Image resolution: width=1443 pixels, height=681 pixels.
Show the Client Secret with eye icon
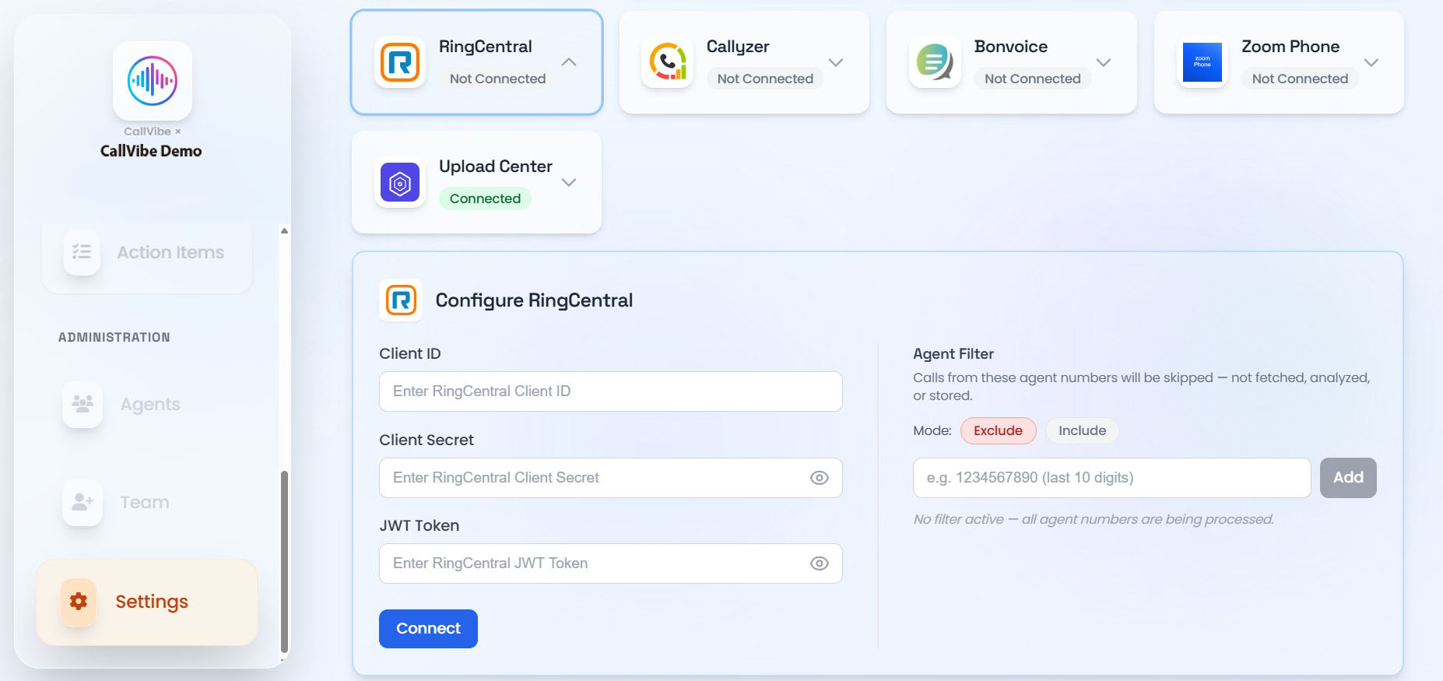click(x=819, y=478)
